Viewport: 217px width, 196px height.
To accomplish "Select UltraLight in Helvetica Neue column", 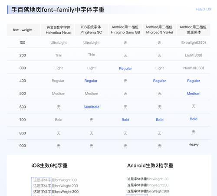I will pos(59,42).
